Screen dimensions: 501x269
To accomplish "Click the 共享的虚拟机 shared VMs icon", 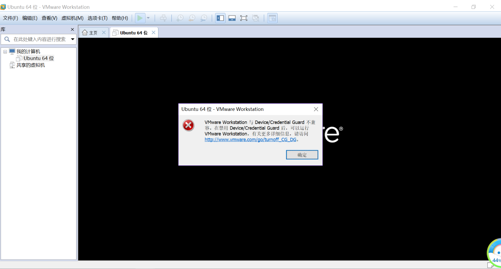I will [x=12, y=65].
